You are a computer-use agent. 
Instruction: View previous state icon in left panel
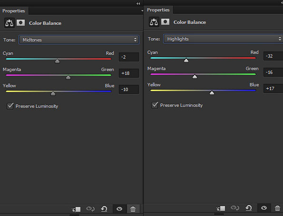tap(90, 209)
